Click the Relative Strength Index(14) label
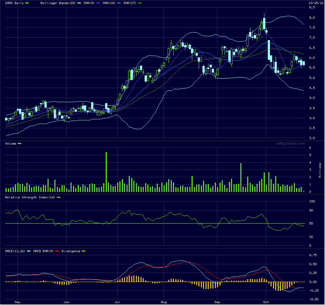 tap(30, 197)
